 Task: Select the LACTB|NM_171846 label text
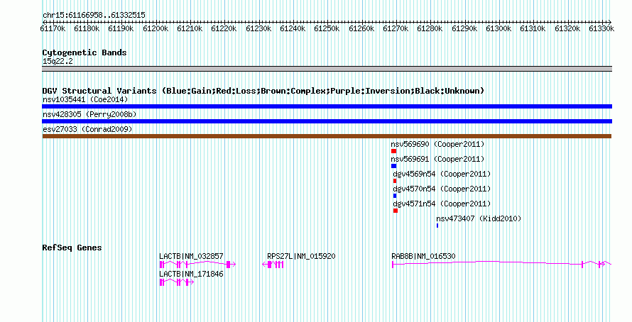point(191,274)
